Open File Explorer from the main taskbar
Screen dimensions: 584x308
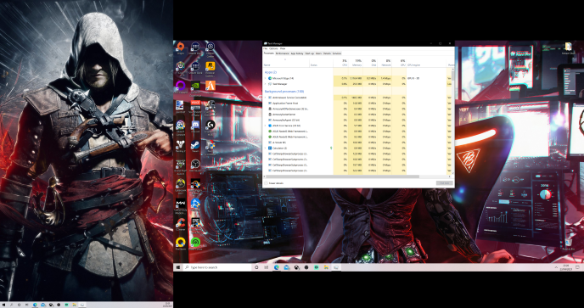[326, 267]
